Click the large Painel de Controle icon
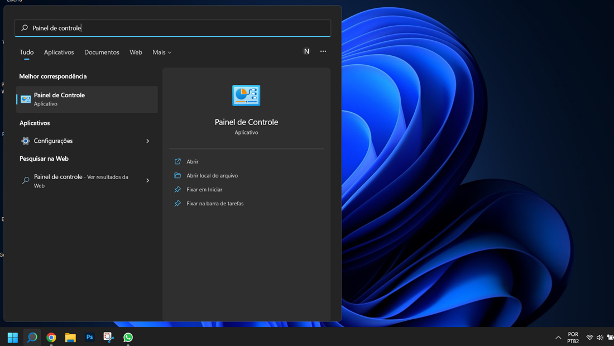This screenshot has height=346, width=614. point(246,95)
